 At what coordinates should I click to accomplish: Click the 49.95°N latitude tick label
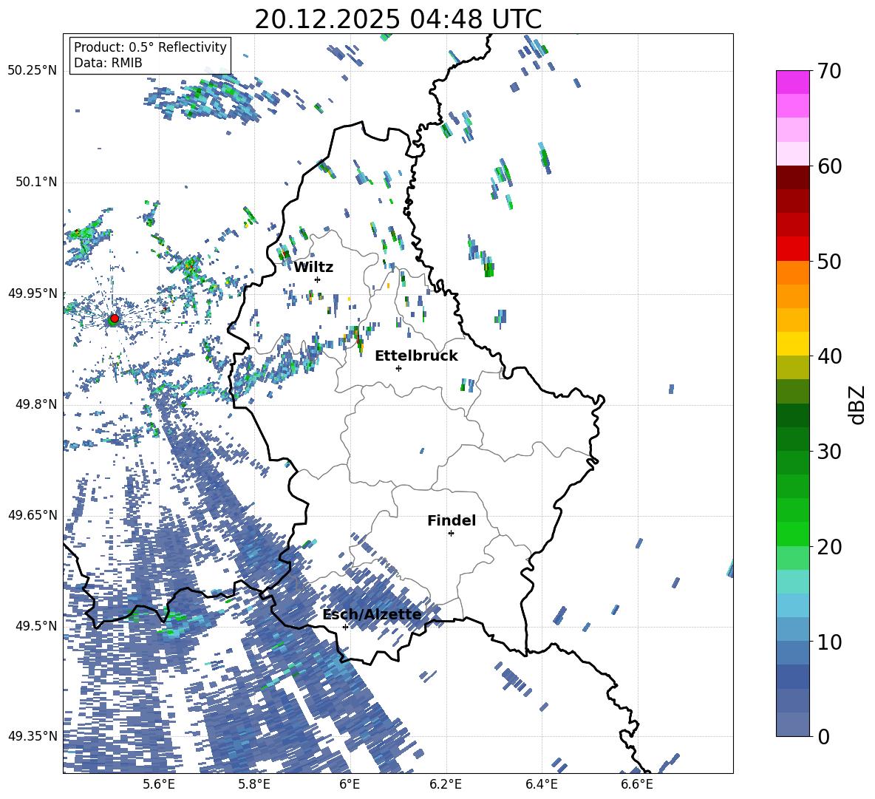[33, 293]
